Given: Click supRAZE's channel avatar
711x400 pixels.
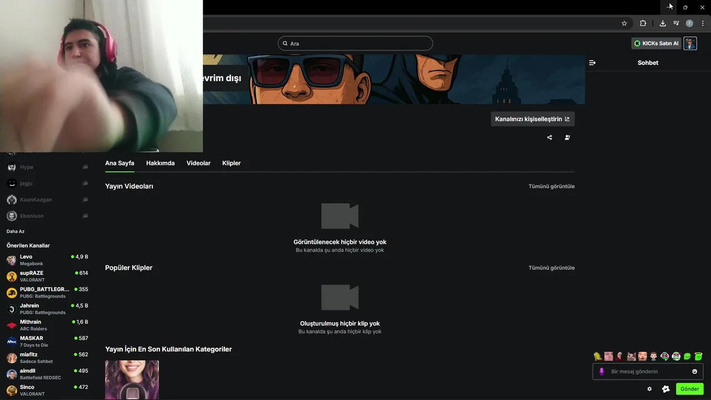Looking at the screenshot, I should click(x=12, y=276).
